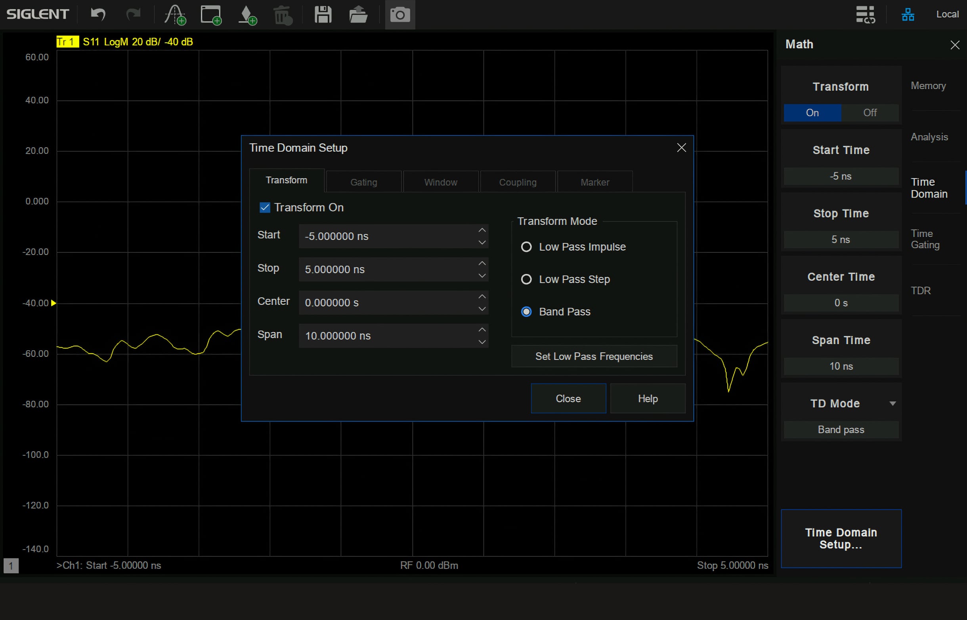Open the Time Gating submenu
The height and width of the screenshot is (620, 967).
(x=925, y=239)
